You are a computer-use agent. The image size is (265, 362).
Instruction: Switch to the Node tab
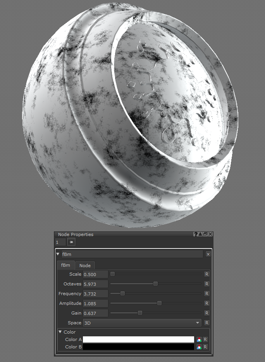[85, 266]
